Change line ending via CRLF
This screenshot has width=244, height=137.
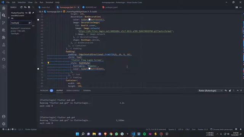[x=188, y=129]
